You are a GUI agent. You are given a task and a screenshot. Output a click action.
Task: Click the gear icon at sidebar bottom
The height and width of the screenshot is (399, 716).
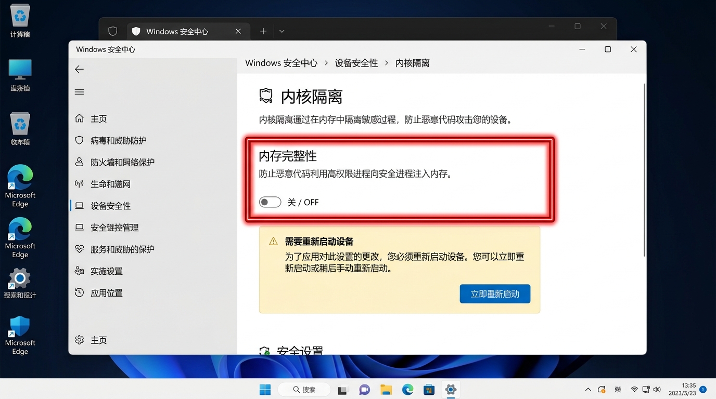(x=79, y=340)
